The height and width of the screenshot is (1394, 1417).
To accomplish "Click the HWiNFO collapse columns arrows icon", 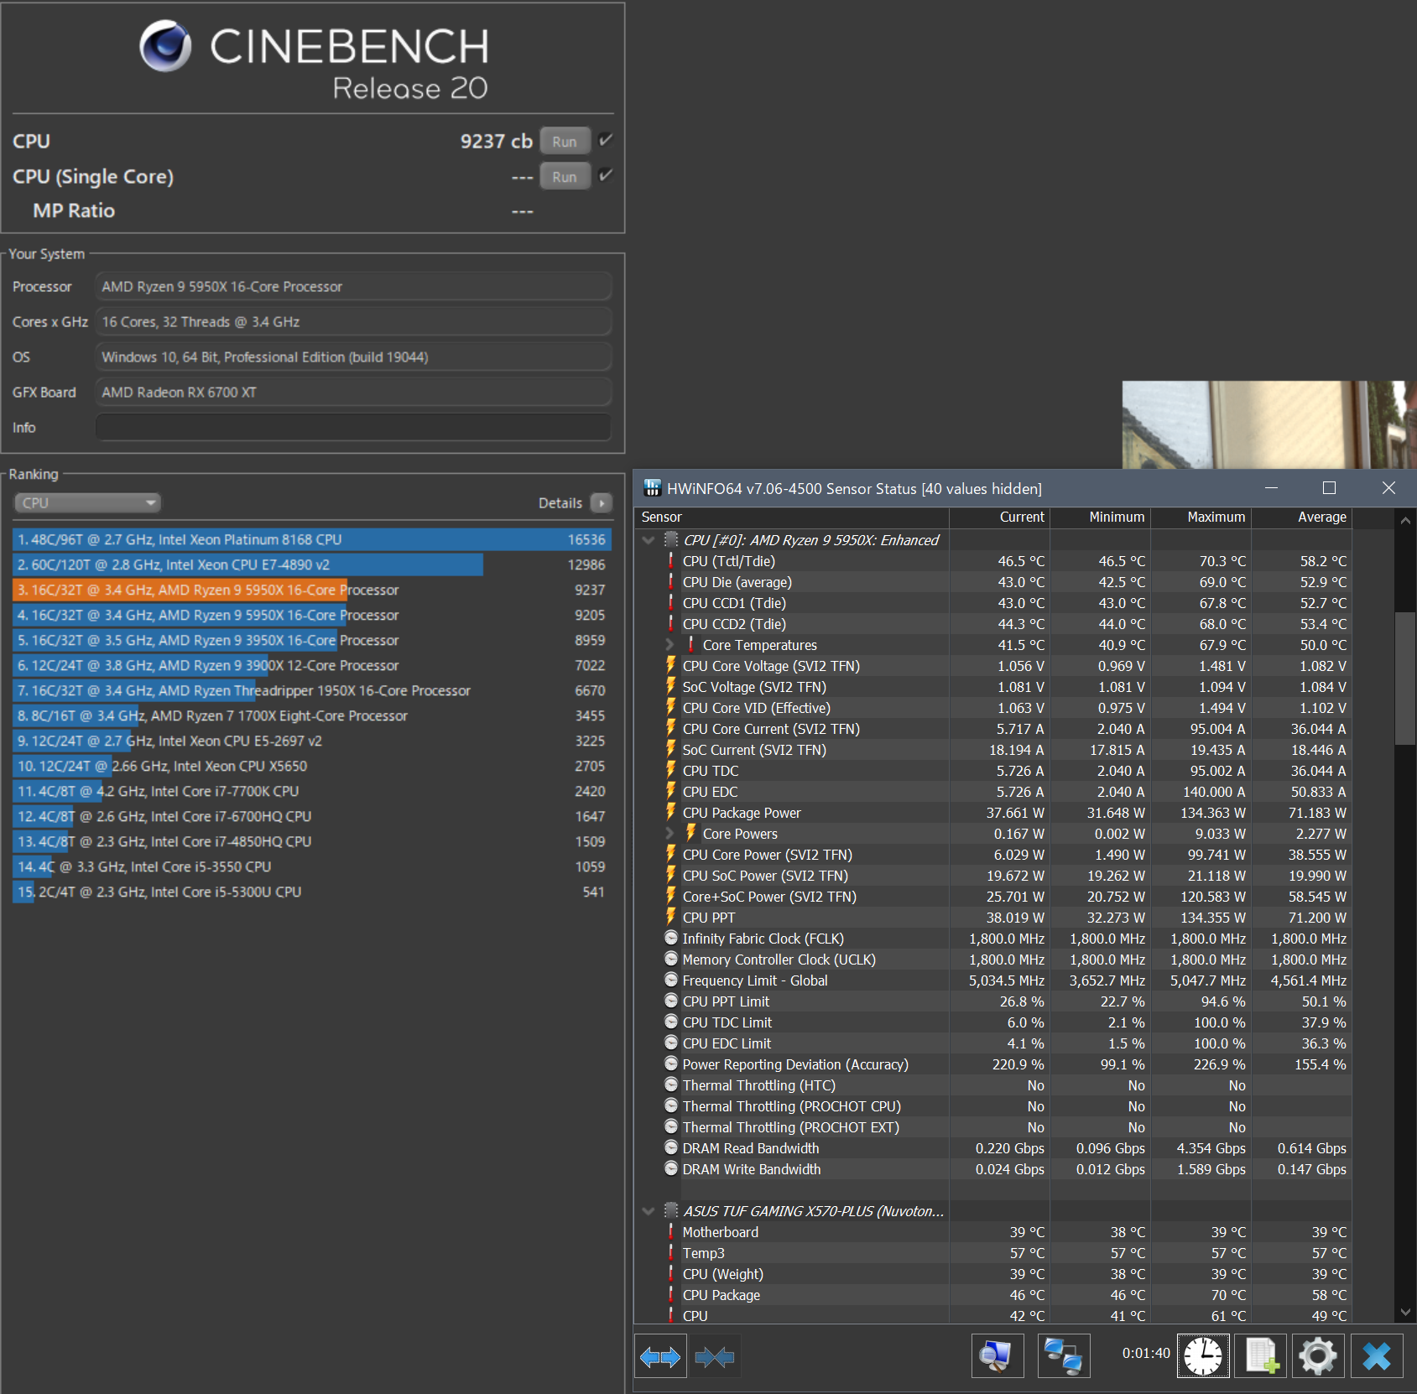I will (715, 1356).
